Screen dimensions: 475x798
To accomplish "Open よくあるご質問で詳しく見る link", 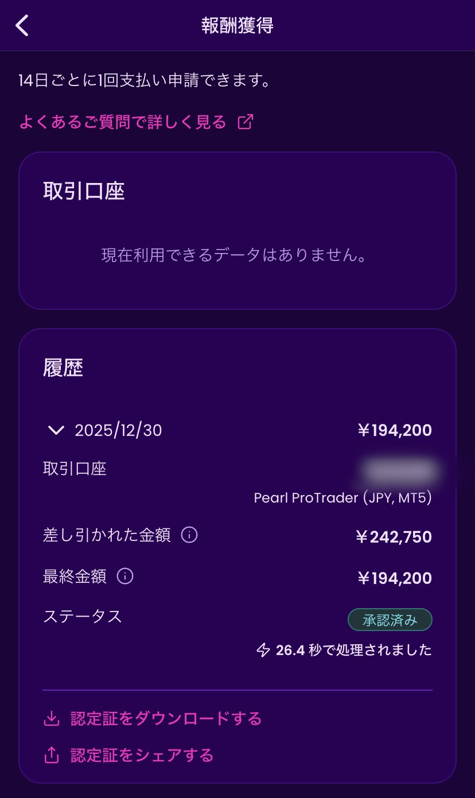I will tap(123, 122).
